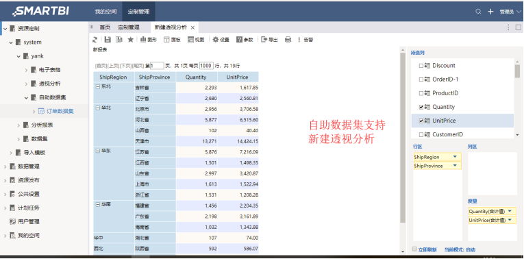Check the Discount field checkbox
The image size is (524, 259).
[421, 66]
